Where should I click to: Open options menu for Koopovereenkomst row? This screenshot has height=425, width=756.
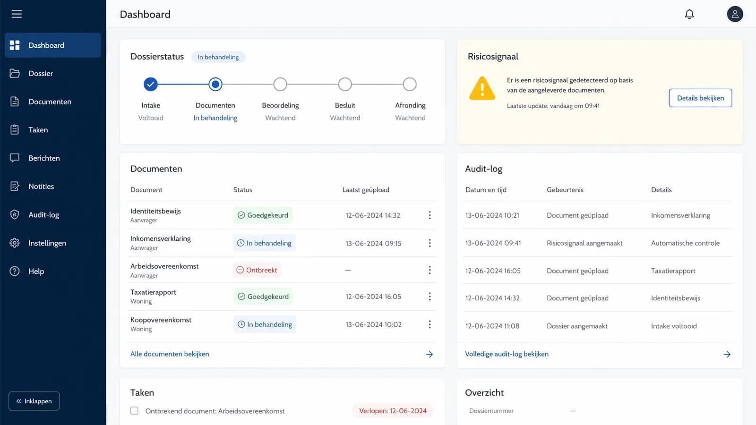click(430, 324)
